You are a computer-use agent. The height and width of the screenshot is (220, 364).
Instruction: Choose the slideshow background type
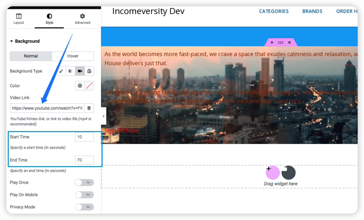pos(89,71)
